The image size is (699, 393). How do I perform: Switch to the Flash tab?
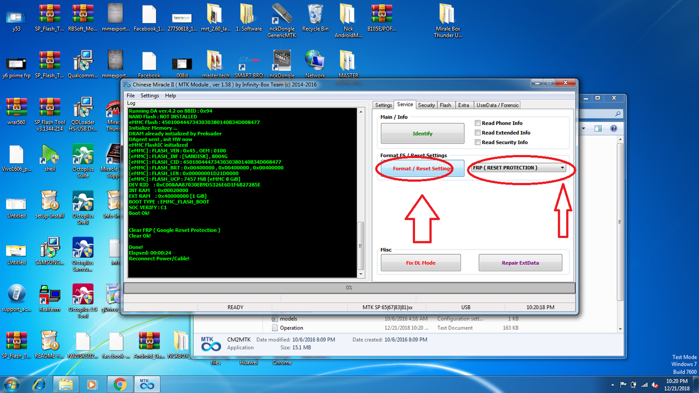pyautogui.click(x=446, y=105)
